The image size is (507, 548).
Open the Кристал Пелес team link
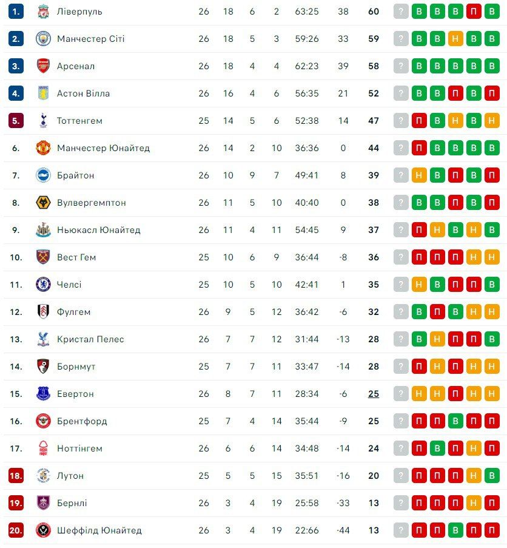click(x=90, y=339)
